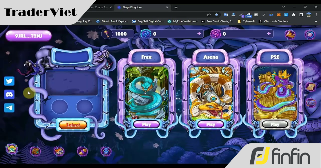Screen dimensions: 321x168
Task: Open the Chrome three-dot menu
Action: pyautogui.click(x=316, y=15)
